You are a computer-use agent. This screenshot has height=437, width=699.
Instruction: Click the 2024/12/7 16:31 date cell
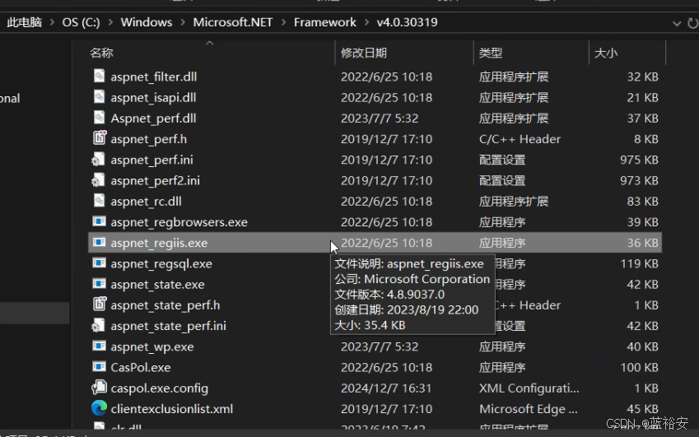coord(386,388)
